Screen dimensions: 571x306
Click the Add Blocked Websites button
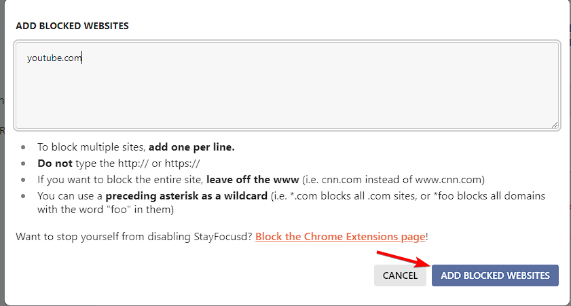495,275
